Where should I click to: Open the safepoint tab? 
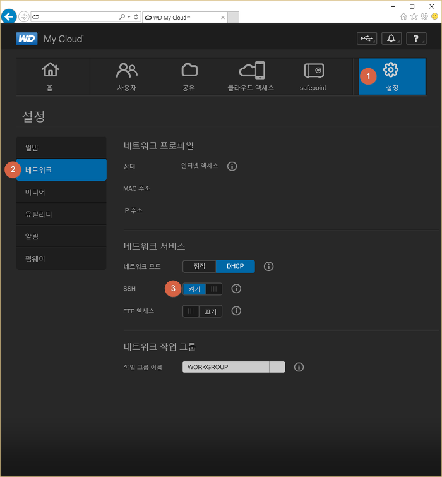pos(313,76)
